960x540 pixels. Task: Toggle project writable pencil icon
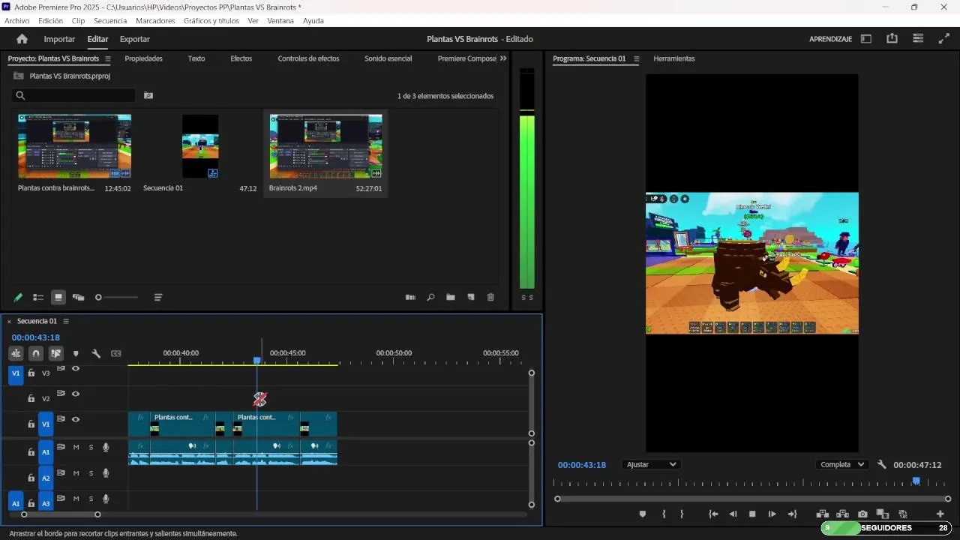point(18,298)
